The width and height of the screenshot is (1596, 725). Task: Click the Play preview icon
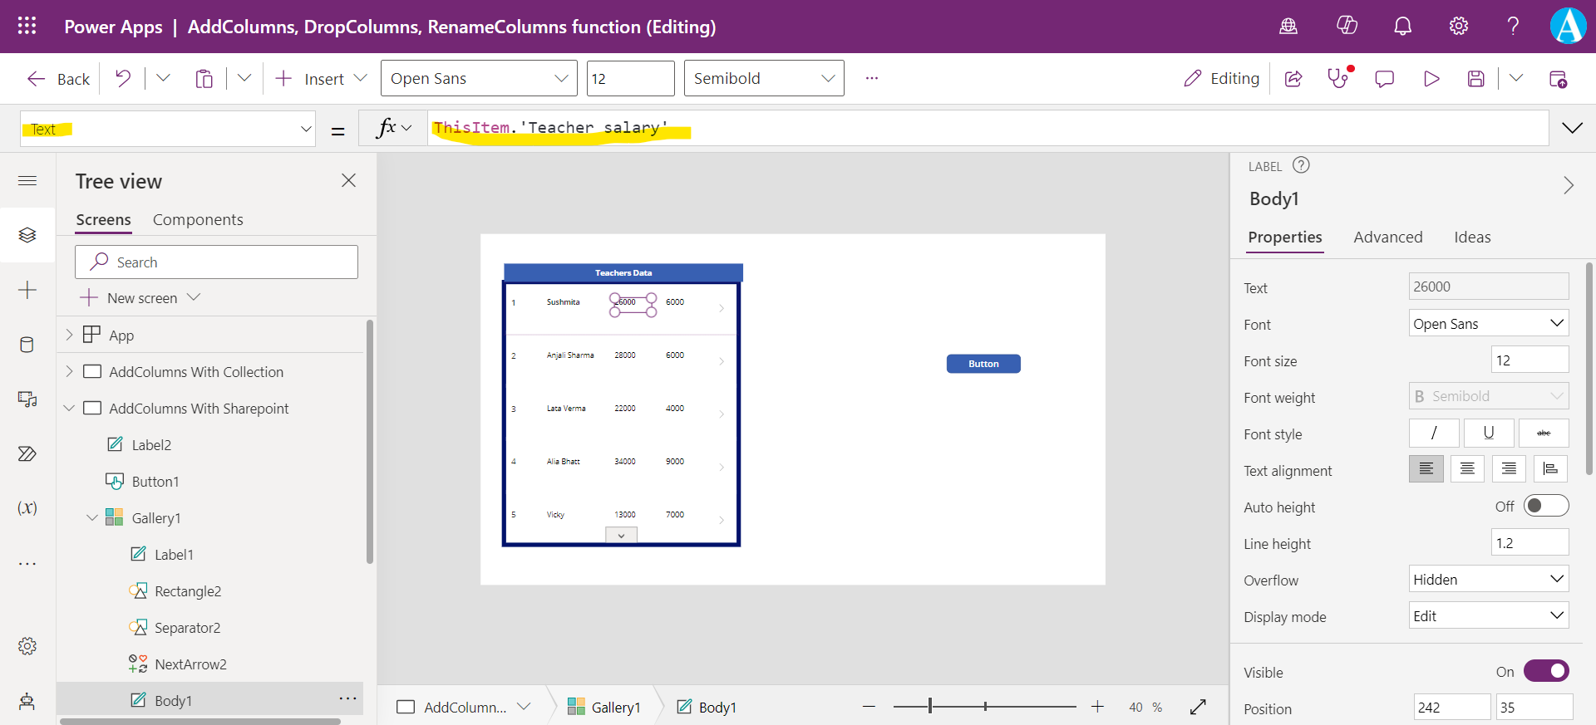click(1431, 79)
